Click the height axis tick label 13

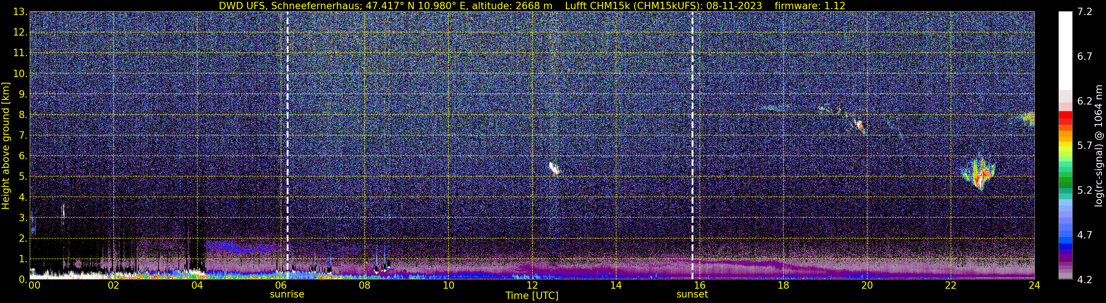(x=20, y=12)
